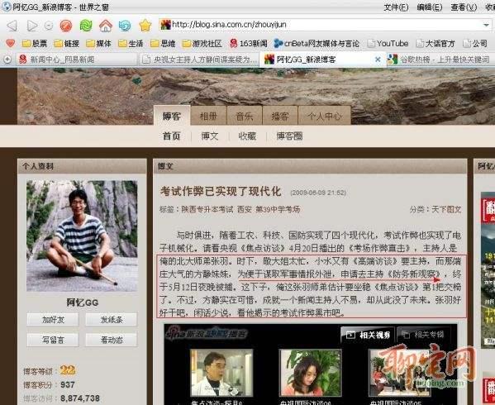495x405 pixels.
Task: Open the 查看(V) menu
Action: pyautogui.click(x=464, y=7)
